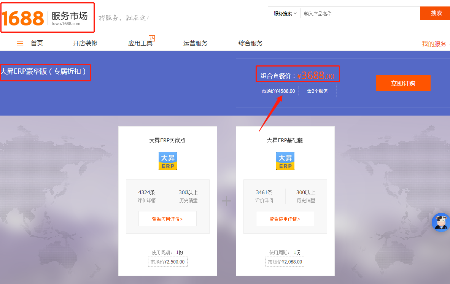Click 历史销量 on the 买家版 card
Viewport: 450px width, 284px height.
click(189, 200)
